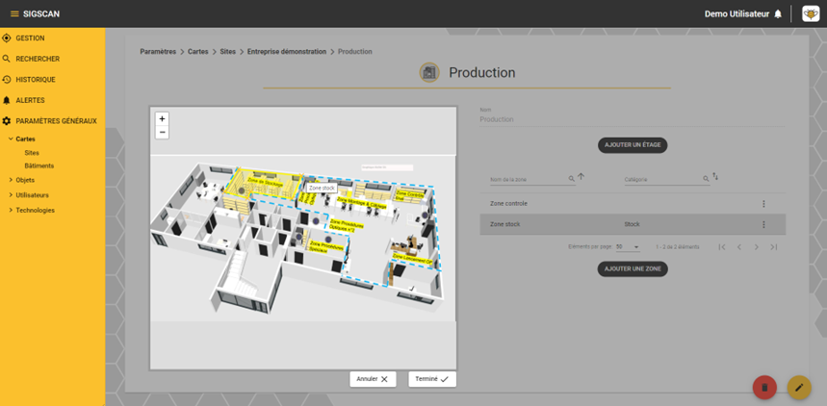This screenshot has height=406, width=827.
Task: Sort zones by name using arrow icon
Action: click(581, 177)
